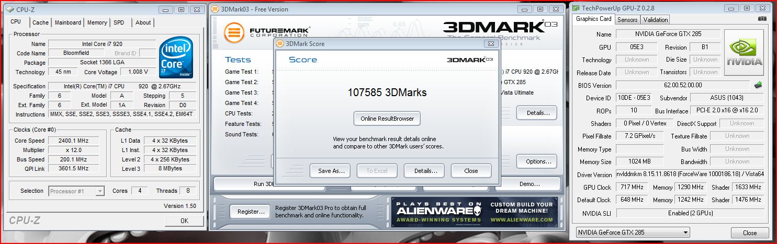This screenshot has width=777, height=244.
Task: Click the 107585 3DMarks score text
Action: [387, 93]
